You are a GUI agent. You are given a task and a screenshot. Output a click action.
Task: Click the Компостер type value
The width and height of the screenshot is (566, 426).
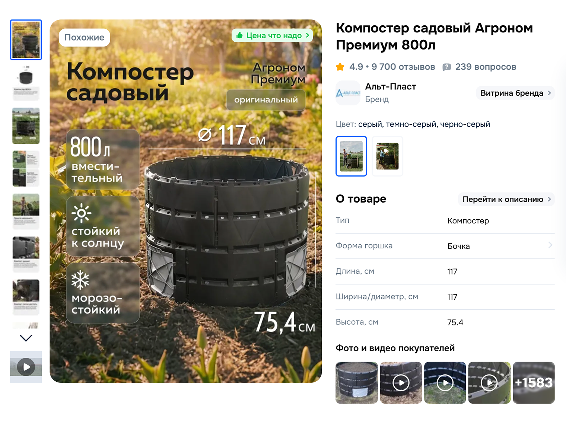pos(468,221)
